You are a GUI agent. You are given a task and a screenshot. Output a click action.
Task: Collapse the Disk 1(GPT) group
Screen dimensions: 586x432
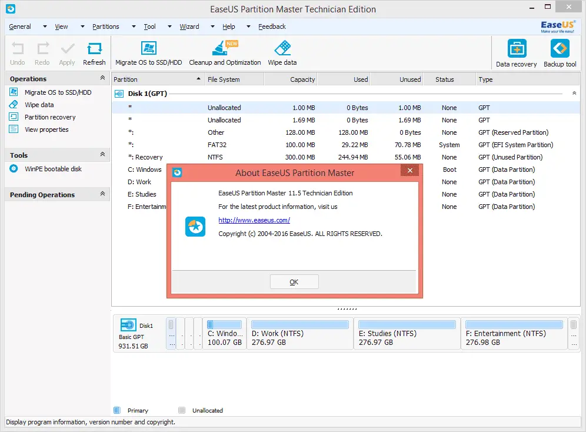tap(574, 93)
